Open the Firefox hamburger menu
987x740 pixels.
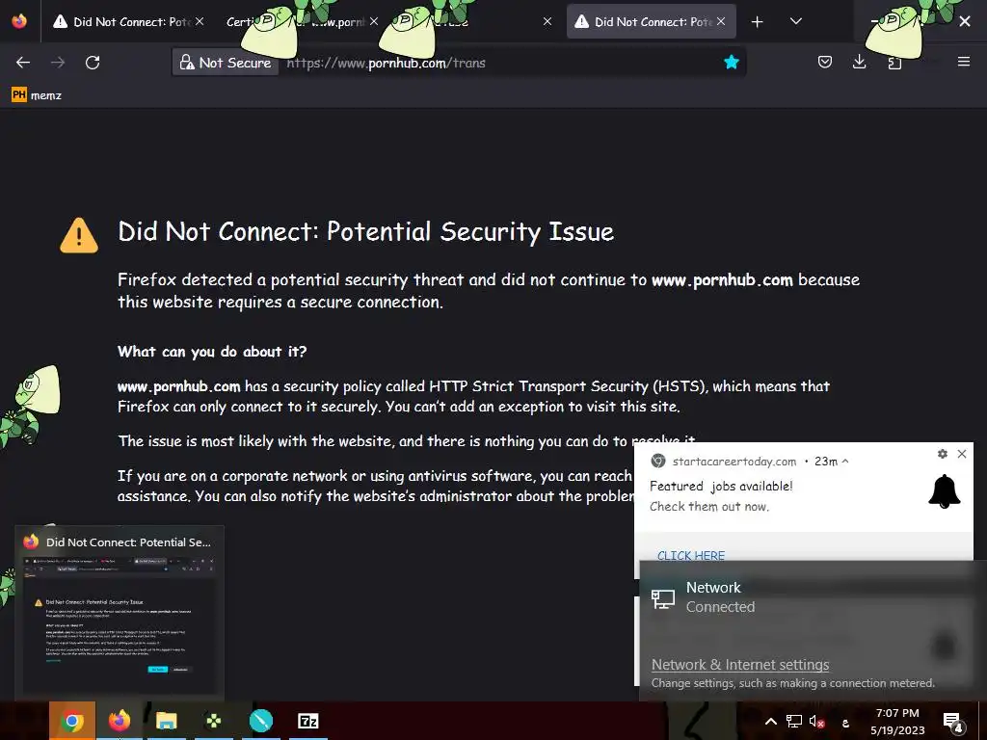coord(963,62)
